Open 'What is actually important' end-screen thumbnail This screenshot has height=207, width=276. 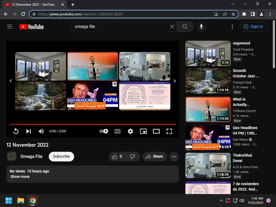93,66
